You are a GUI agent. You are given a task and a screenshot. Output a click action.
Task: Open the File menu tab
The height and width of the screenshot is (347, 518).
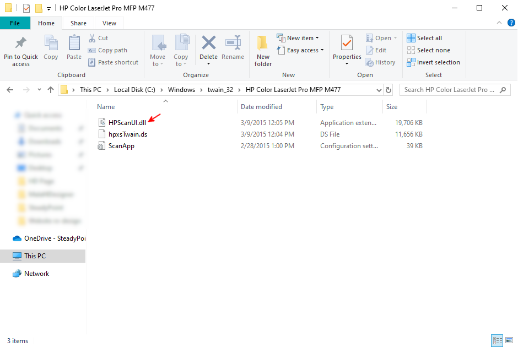point(15,23)
